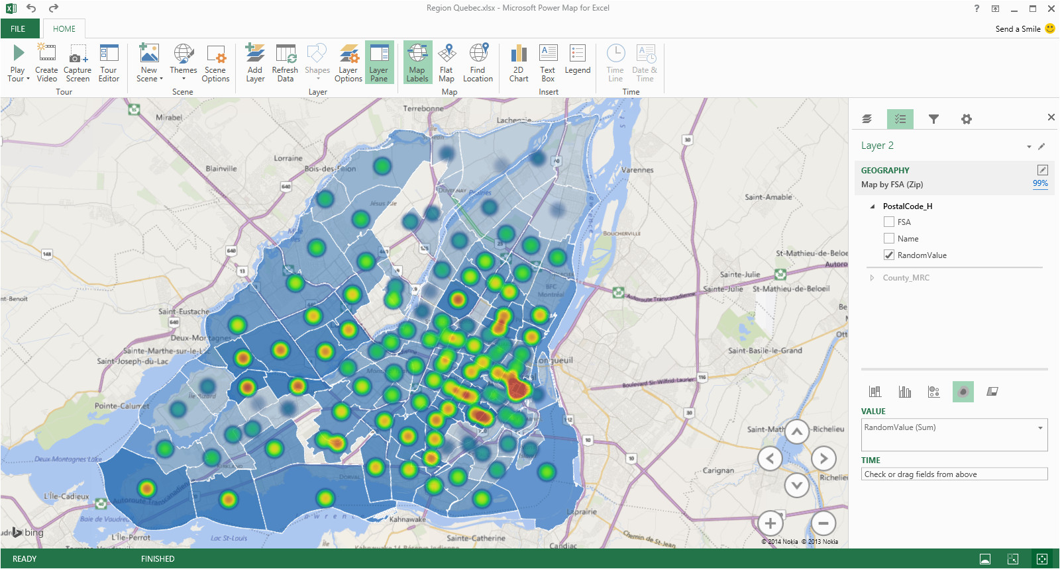Click the Excel logo in title bar
The image size is (1060, 569).
(11, 9)
